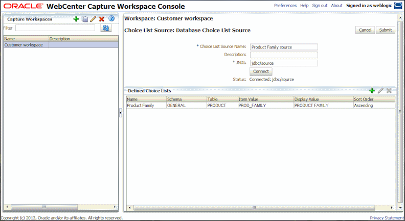Screen dimensions: 405x221
Task: Click the Display Value column header
Action: point(323,100)
